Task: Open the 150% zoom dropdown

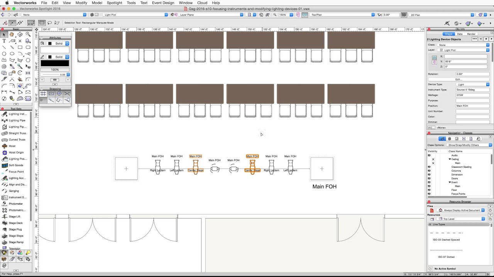Action: [x=286, y=15]
